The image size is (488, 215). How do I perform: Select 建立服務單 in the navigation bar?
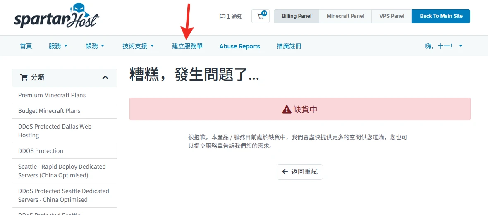point(187,46)
